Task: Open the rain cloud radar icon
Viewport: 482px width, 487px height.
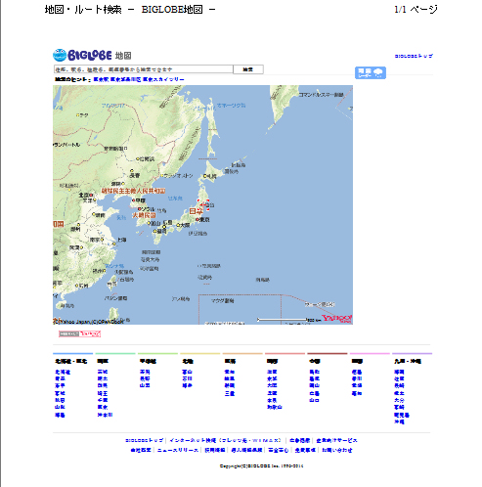Action: (371, 72)
